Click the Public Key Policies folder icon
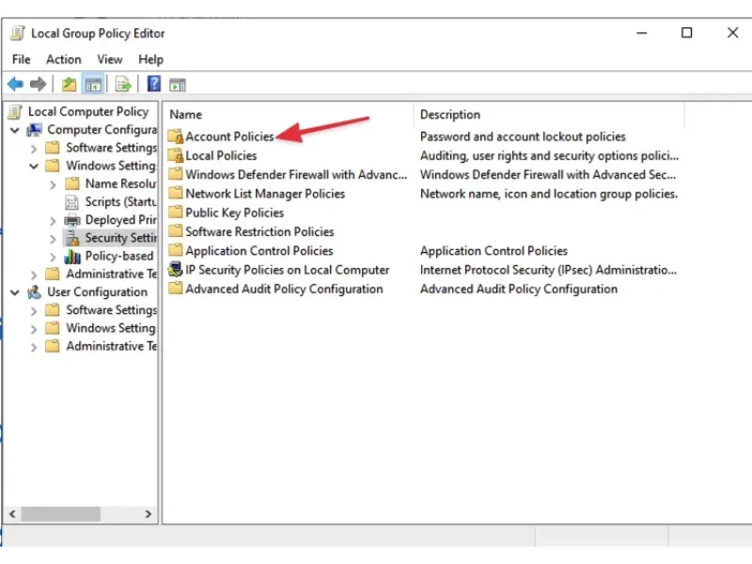Viewport: 752px width, 564px height. tap(176, 211)
